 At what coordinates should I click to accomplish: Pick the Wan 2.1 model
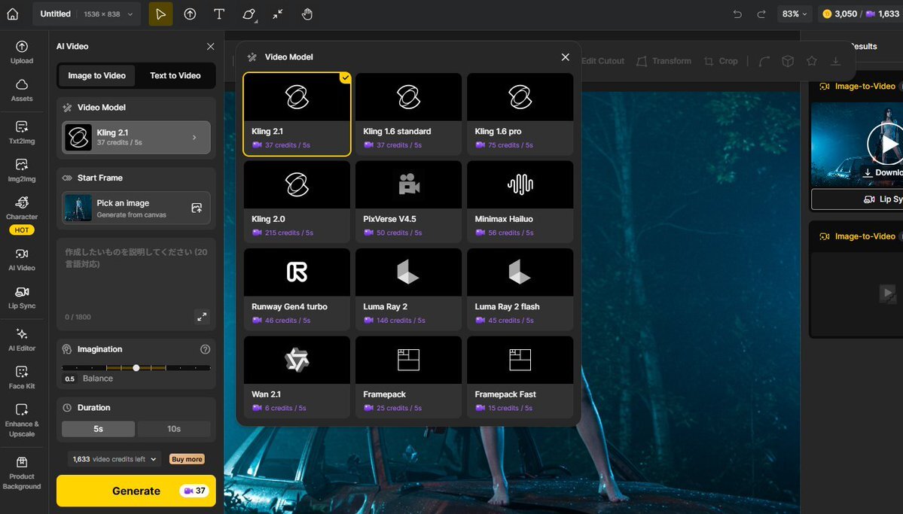[297, 377]
